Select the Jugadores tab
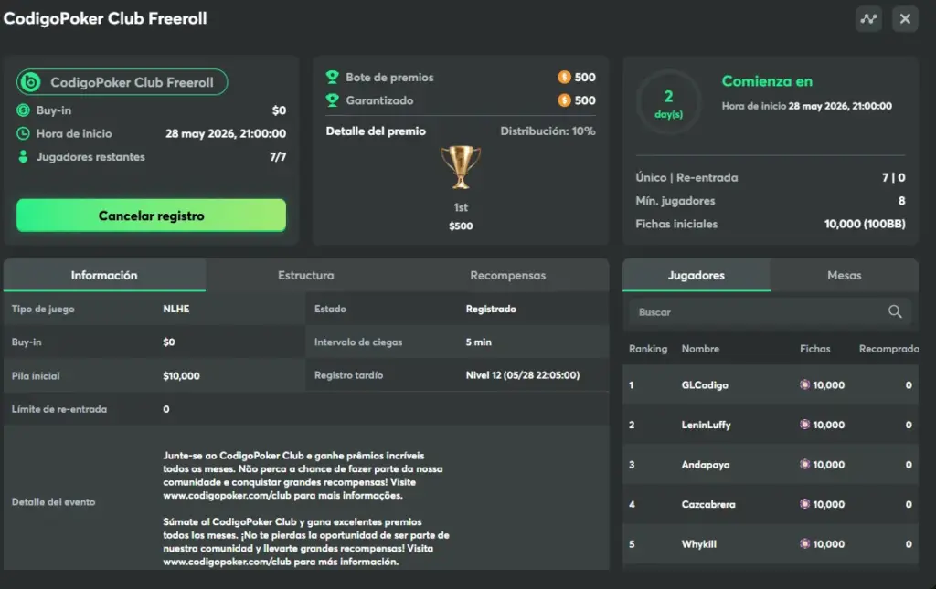The image size is (936, 589). point(696,276)
